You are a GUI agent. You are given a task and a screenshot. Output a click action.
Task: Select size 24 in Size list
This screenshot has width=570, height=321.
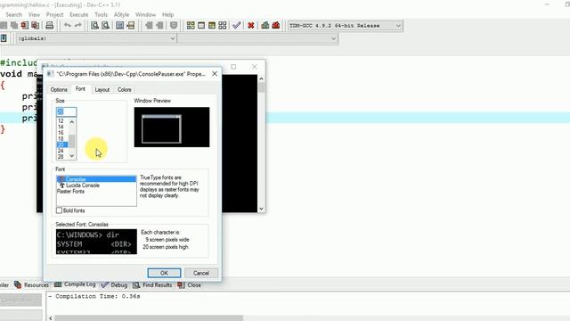click(x=61, y=151)
